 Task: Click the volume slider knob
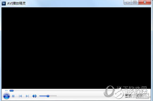click(x=48, y=96)
